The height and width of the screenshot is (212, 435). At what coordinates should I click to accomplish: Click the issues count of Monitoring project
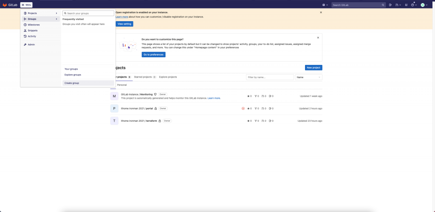coord(271,96)
